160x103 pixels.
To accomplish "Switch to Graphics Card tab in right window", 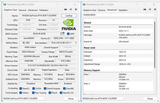I will click(x=89, y=10).
